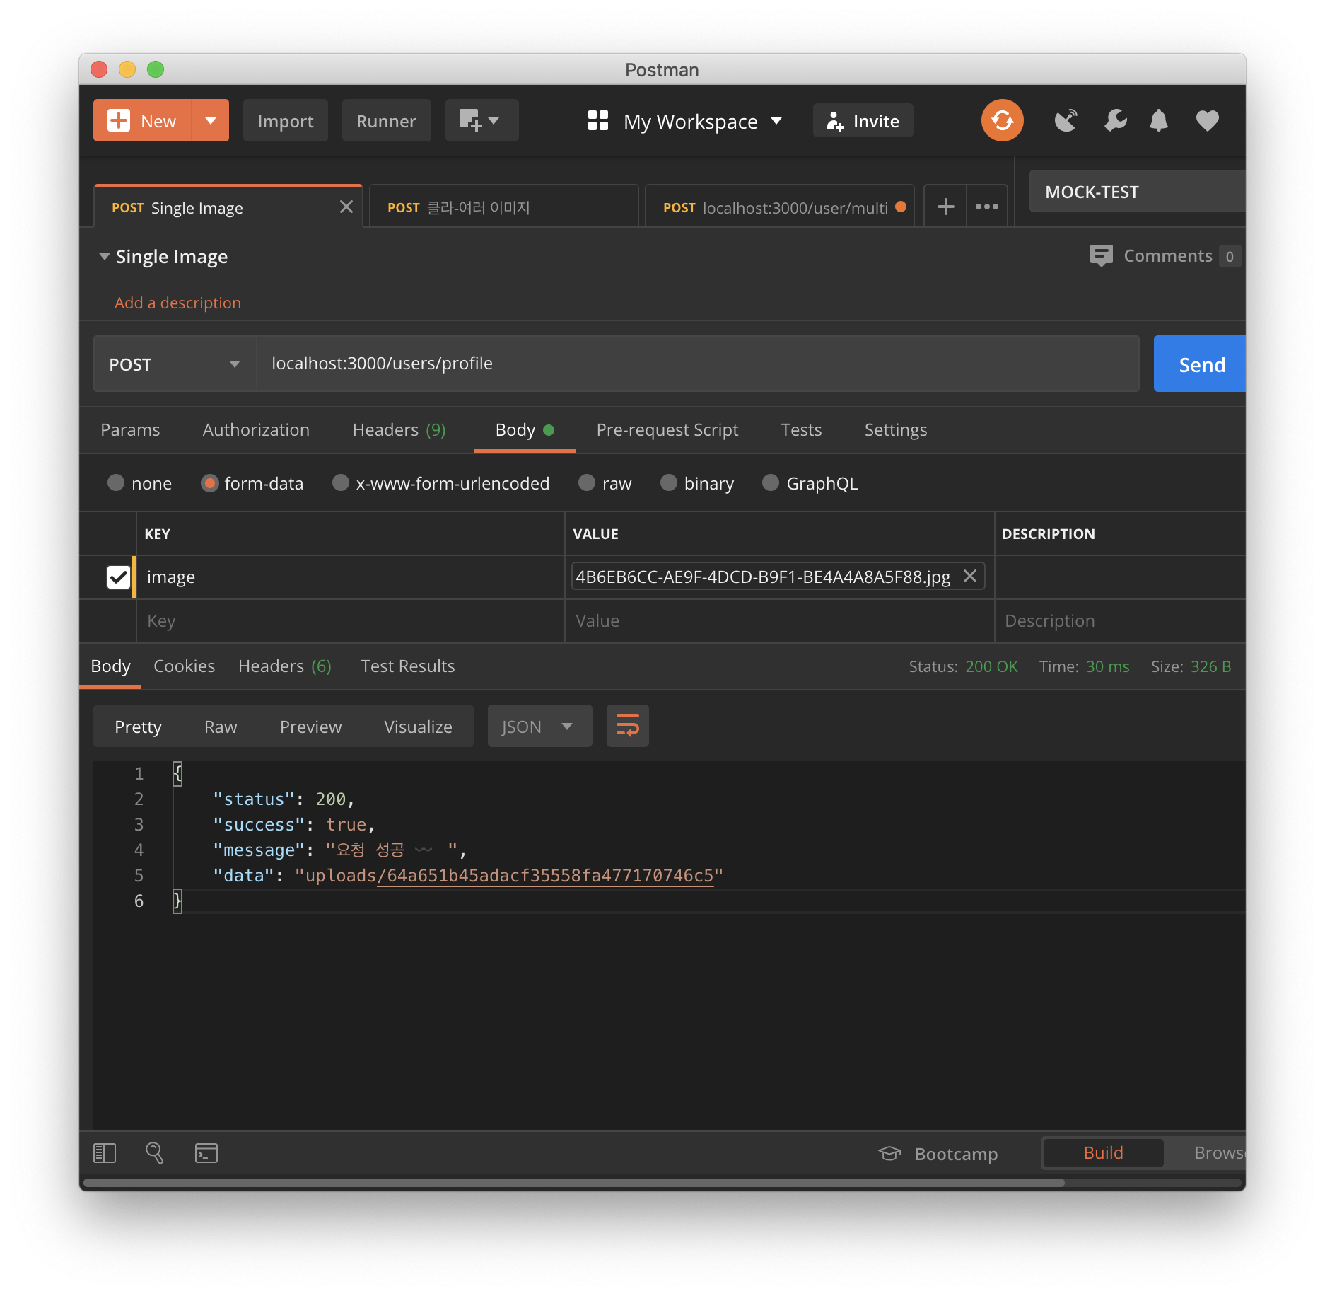
Task: Click the workspace grid icon
Action: point(598,120)
